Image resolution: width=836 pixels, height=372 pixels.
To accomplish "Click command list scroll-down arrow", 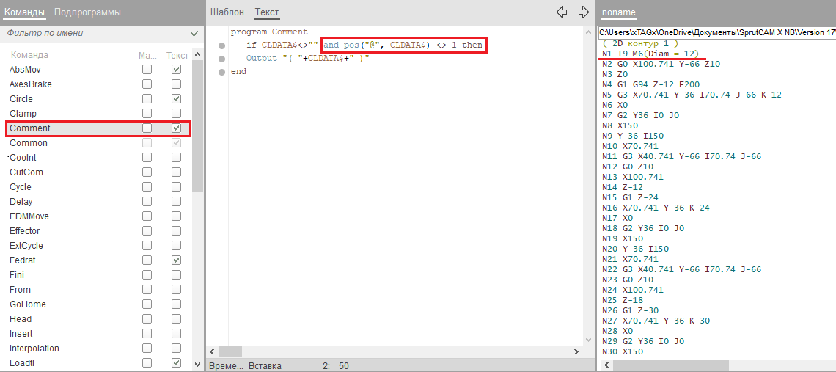I will coord(197,364).
